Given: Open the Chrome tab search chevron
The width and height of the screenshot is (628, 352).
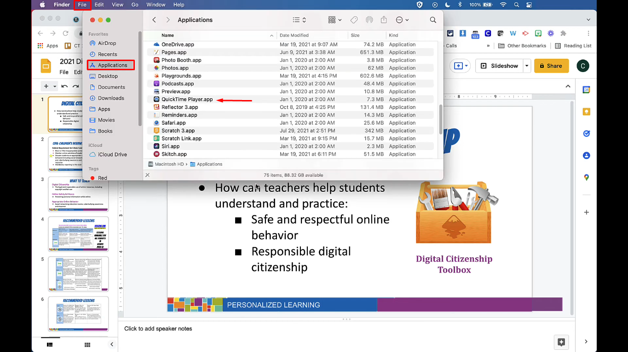Looking at the screenshot, I should tap(588, 20).
